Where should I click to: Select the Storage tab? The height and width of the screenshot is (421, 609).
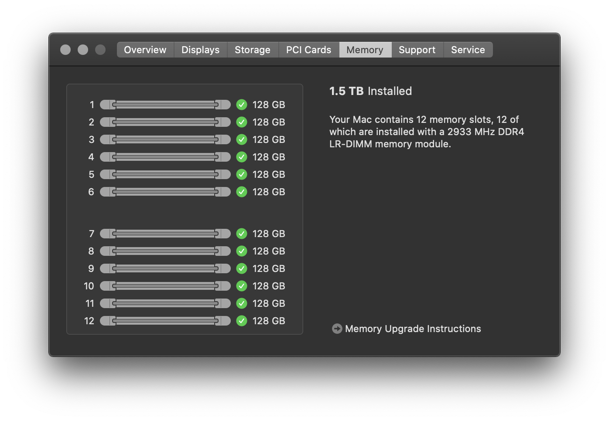pos(253,50)
